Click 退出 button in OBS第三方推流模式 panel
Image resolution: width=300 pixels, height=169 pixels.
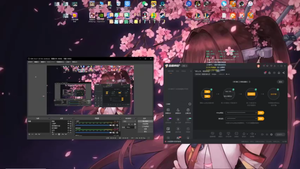pyautogui.click(x=280, y=82)
